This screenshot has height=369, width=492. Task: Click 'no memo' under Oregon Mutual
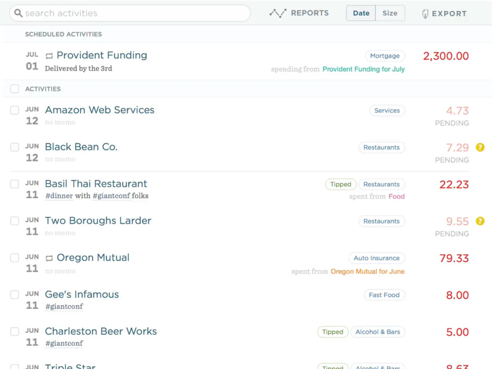pos(60,271)
